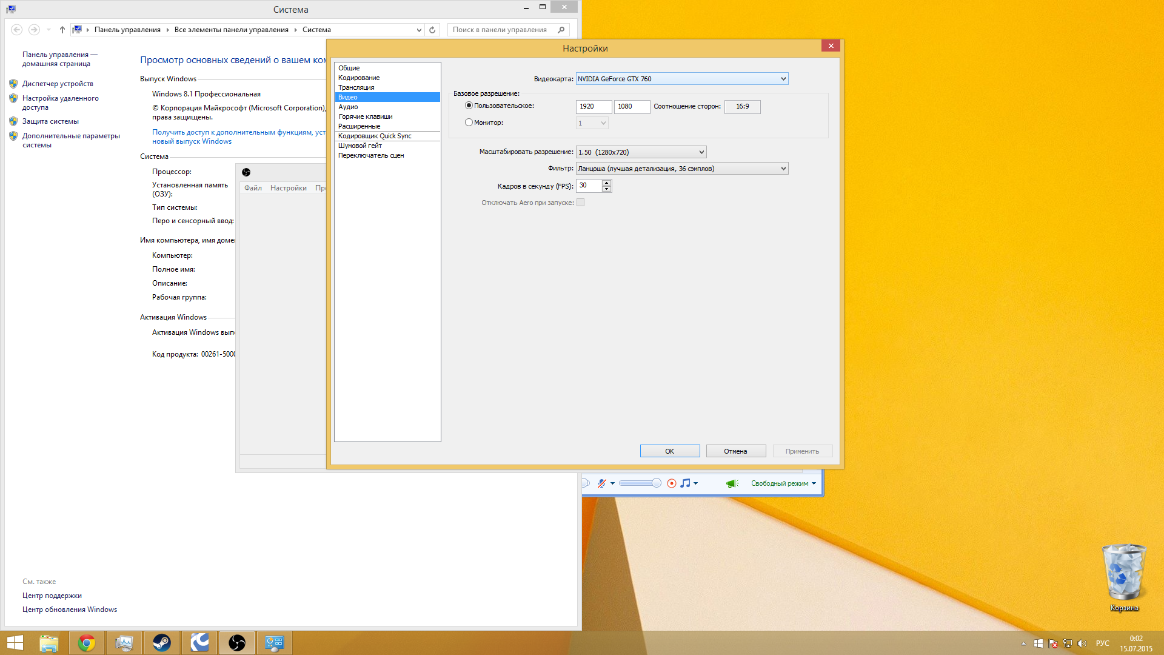Open Диспетчер устройств link
This screenshot has width=1164, height=655.
coord(58,84)
